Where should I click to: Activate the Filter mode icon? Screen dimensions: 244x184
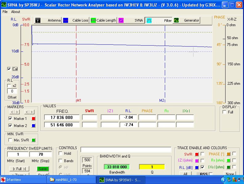click(x=149, y=20)
